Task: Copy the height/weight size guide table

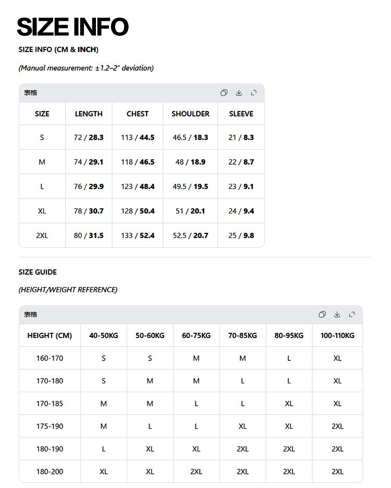Action: (322, 315)
